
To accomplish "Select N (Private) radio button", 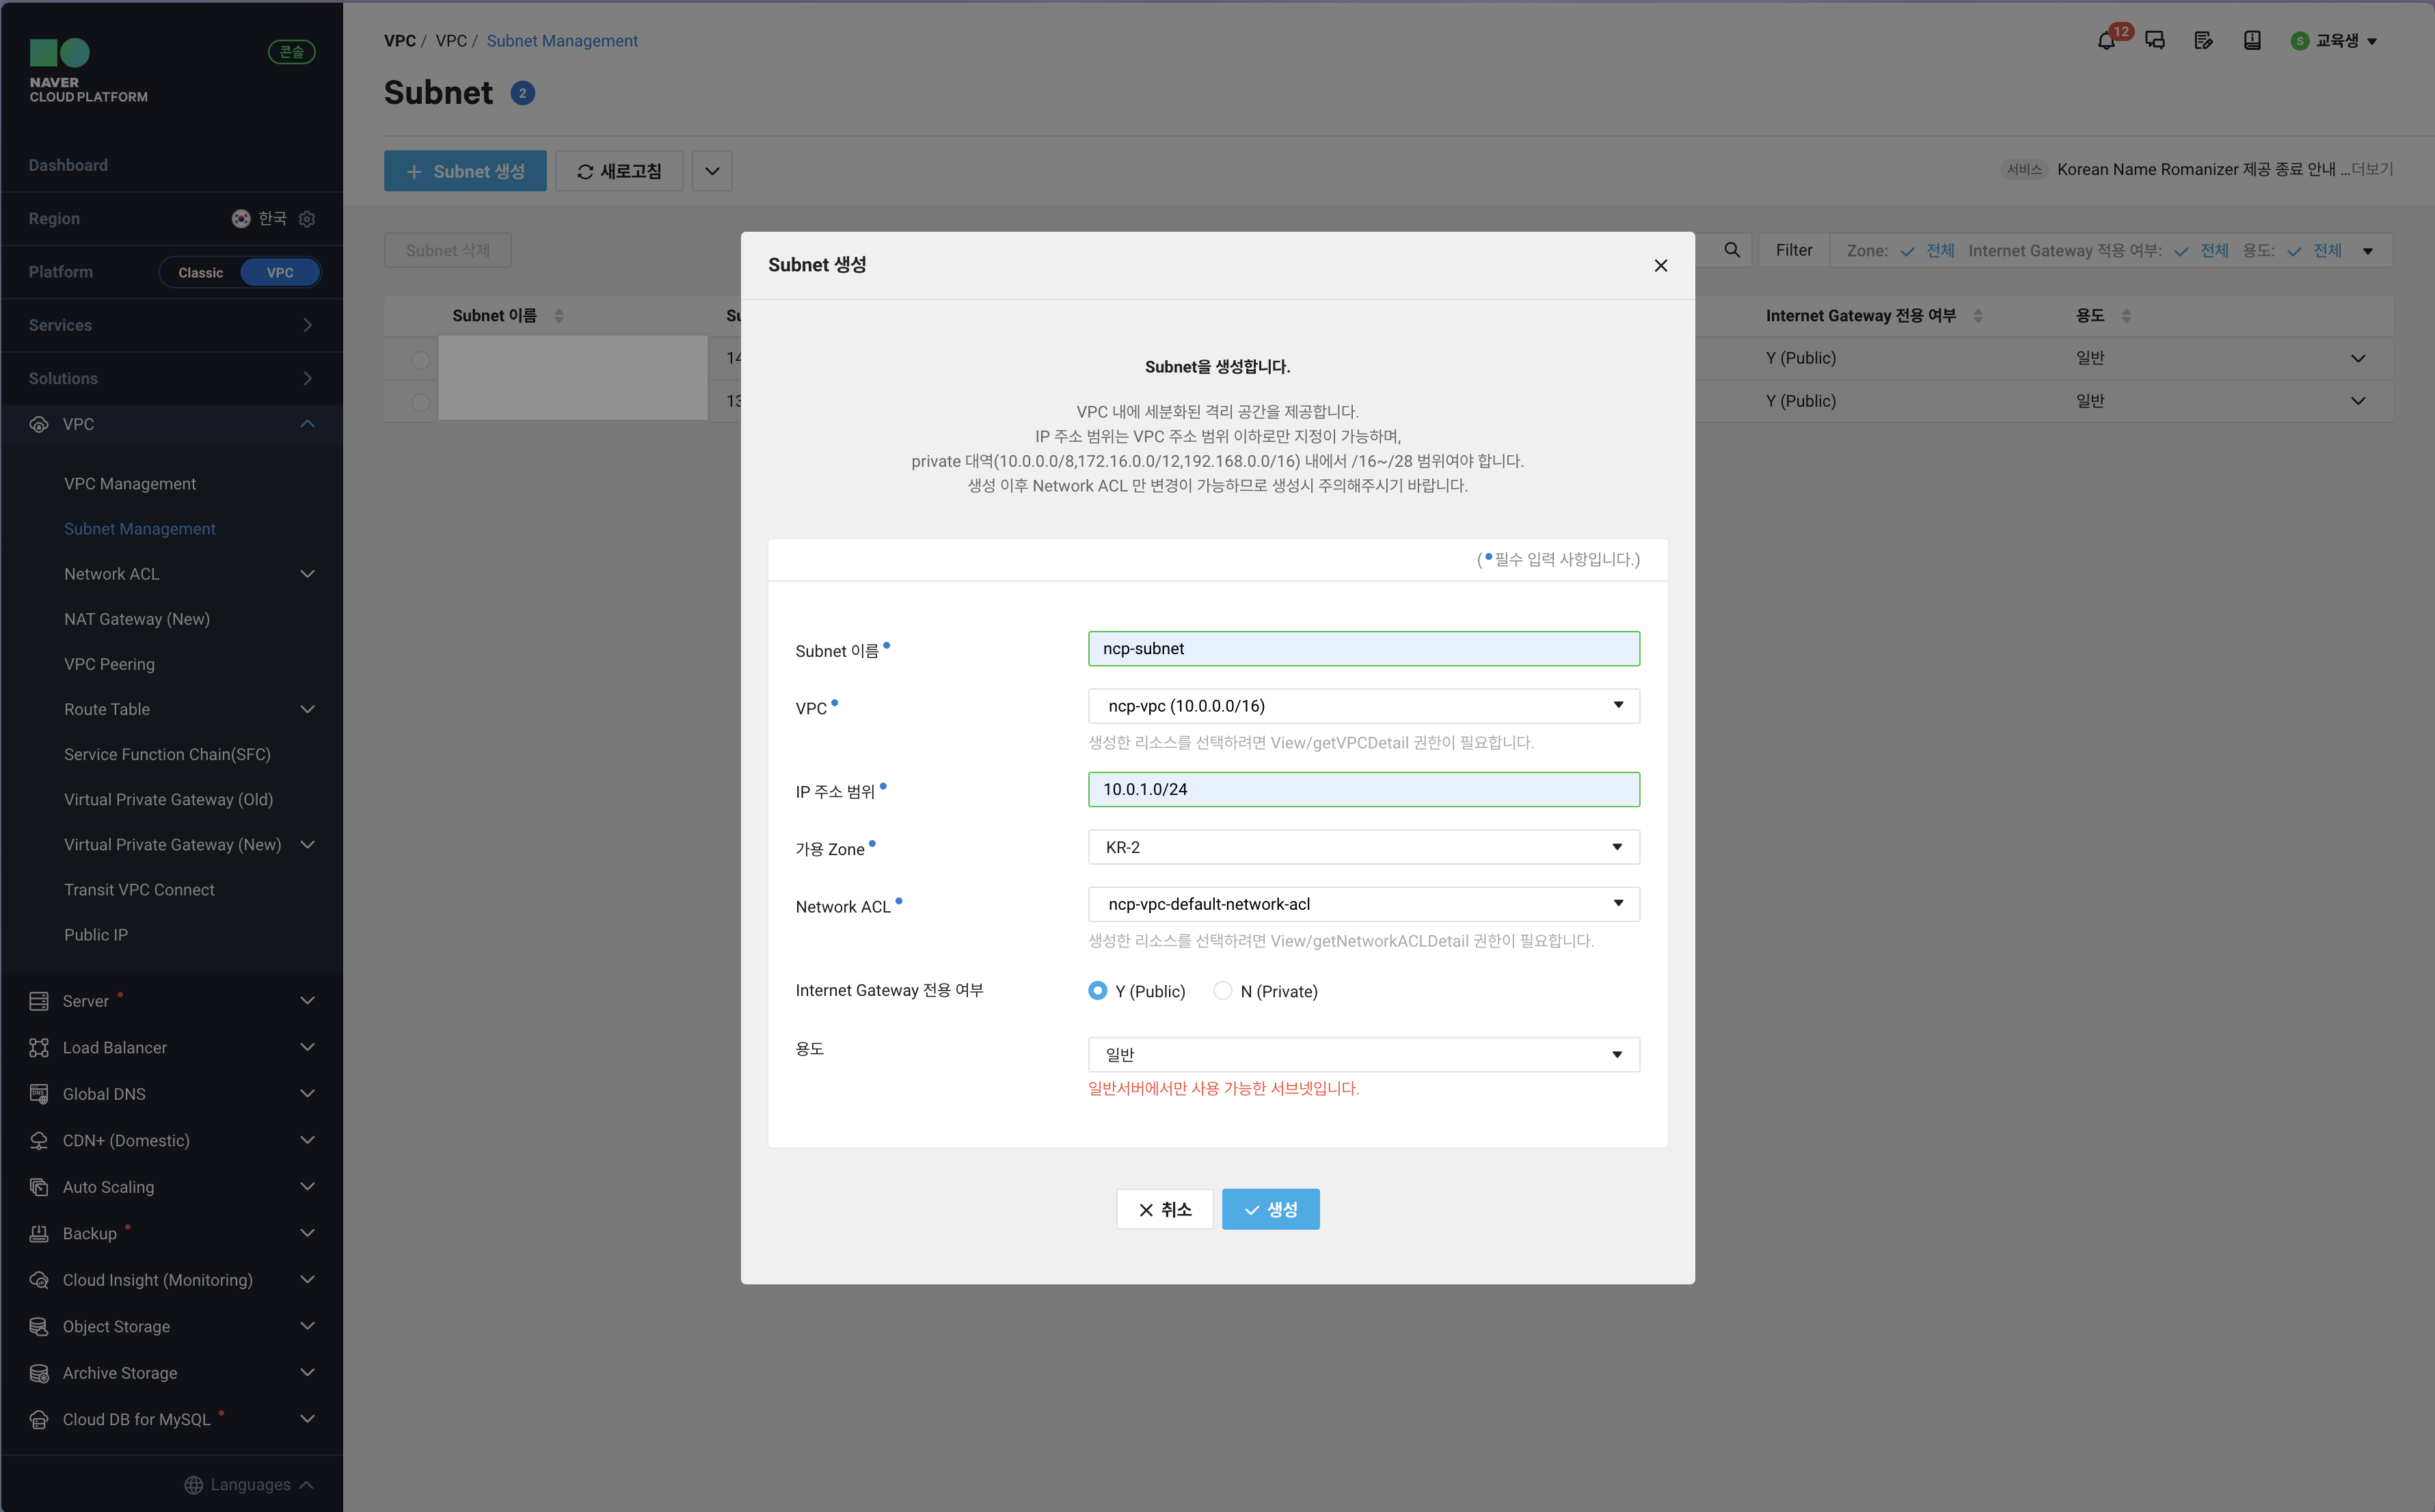I will click(1222, 990).
